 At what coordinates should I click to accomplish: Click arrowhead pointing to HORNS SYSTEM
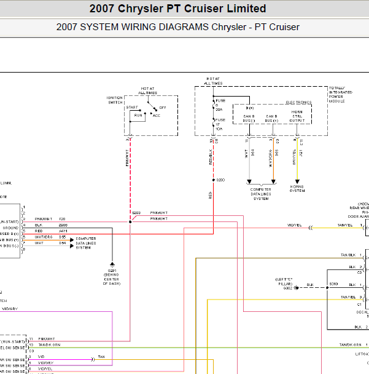tap(297, 181)
